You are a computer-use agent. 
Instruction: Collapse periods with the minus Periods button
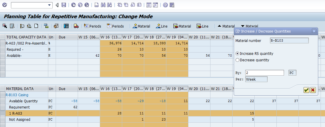(115, 26)
